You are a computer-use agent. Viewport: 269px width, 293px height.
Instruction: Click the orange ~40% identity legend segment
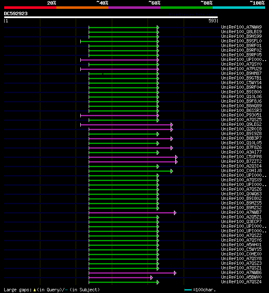82,8
